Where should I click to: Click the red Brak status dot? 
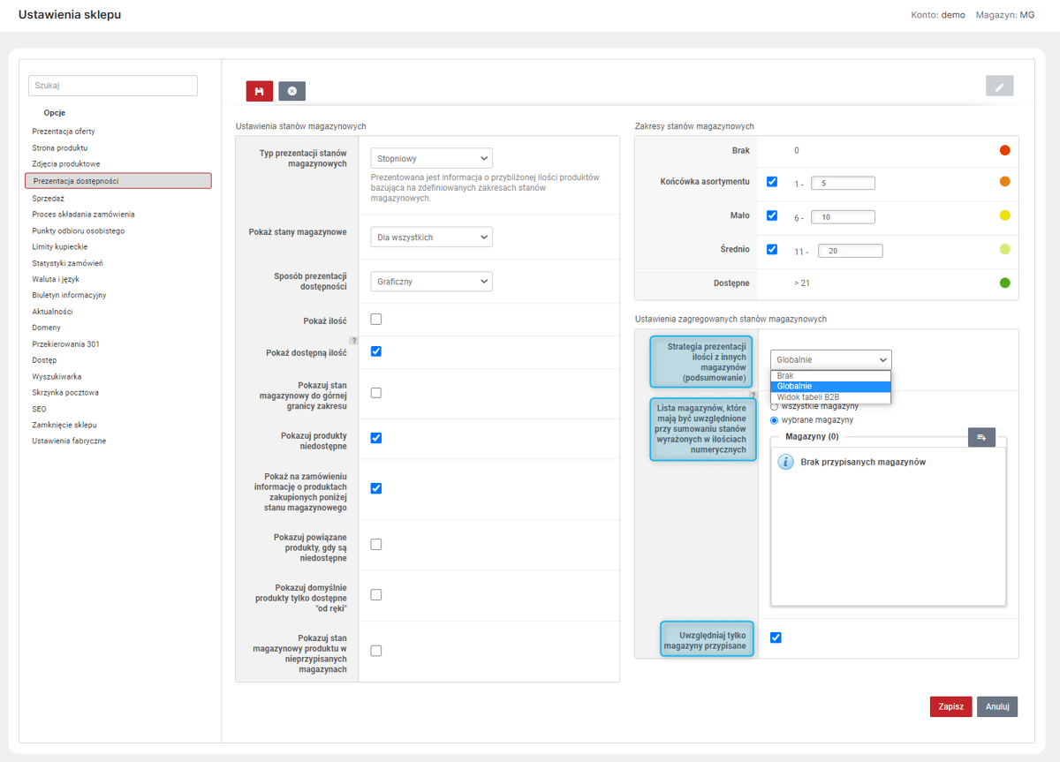(x=1004, y=150)
